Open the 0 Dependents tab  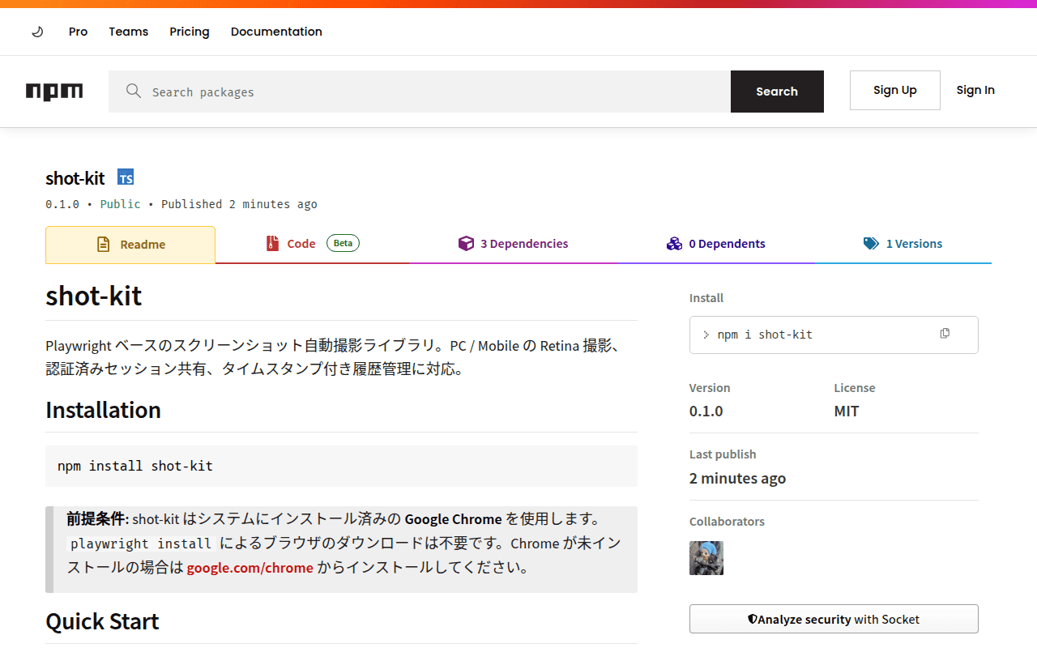coord(716,244)
